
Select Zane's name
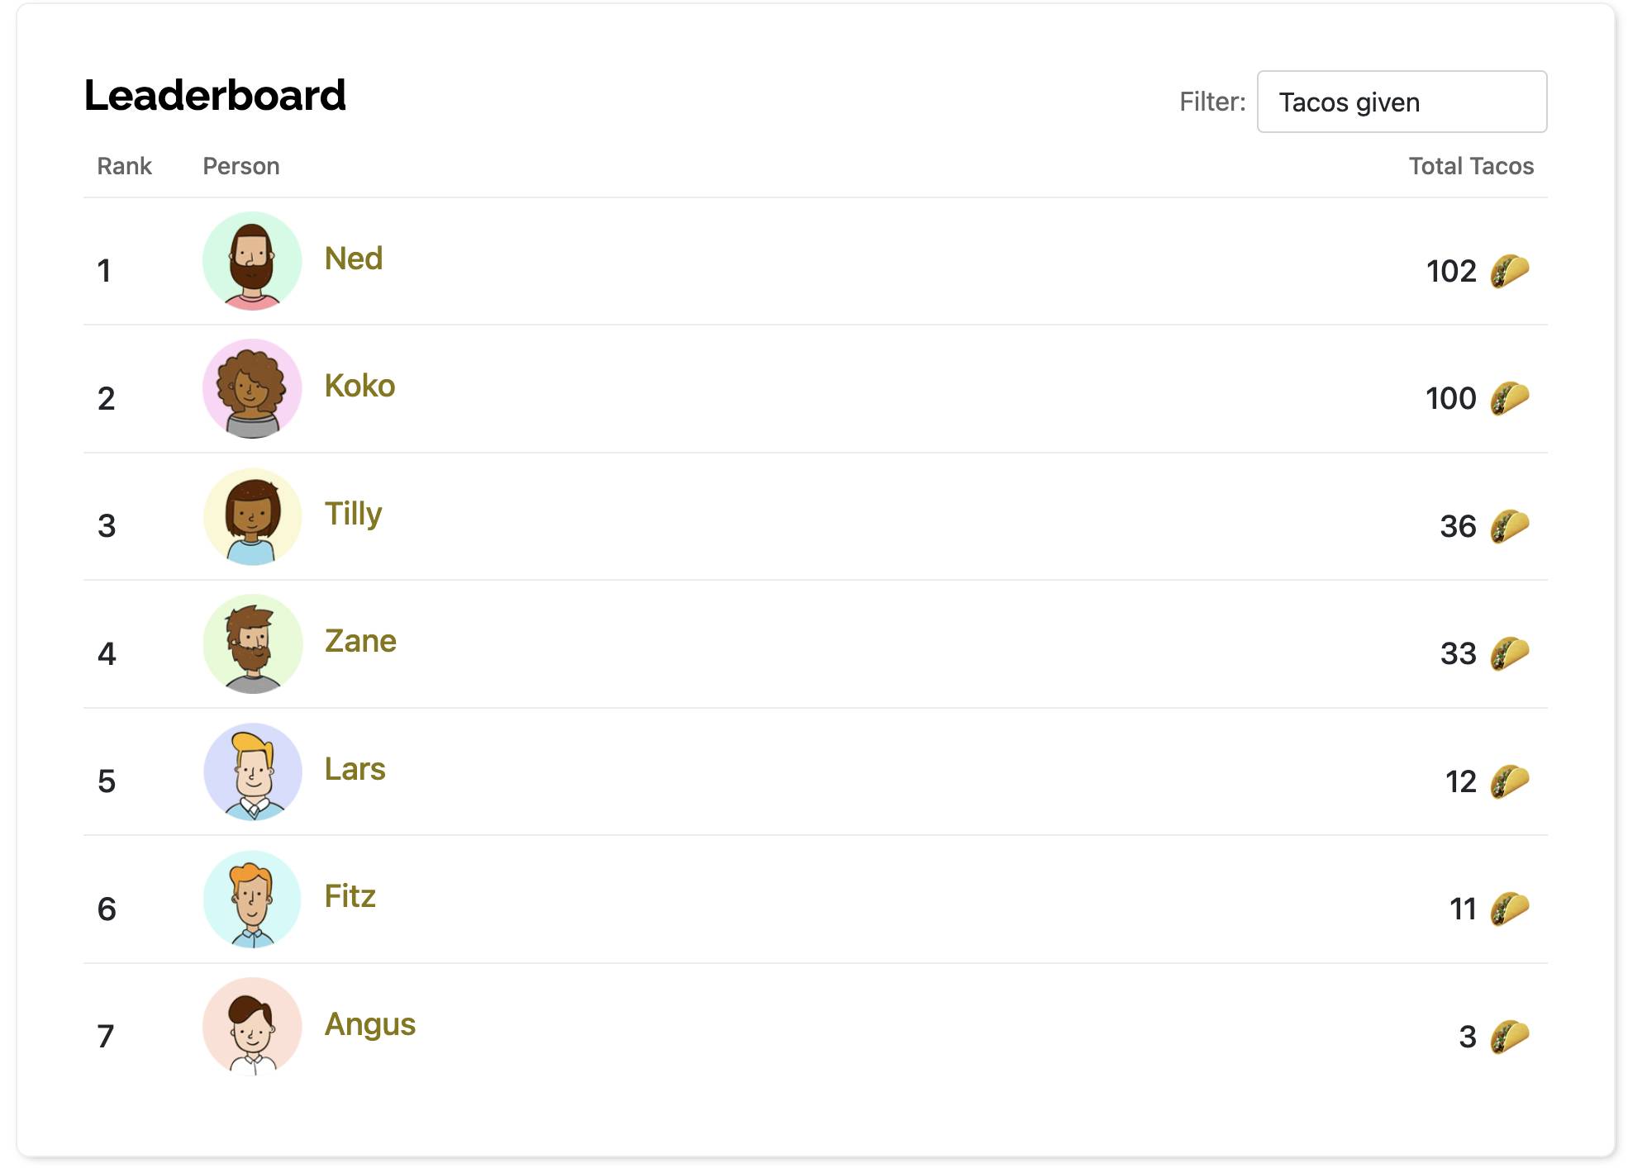pyautogui.click(x=359, y=641)
